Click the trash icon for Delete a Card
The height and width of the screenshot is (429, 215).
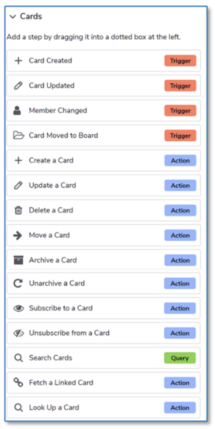(x=18, y=210)
